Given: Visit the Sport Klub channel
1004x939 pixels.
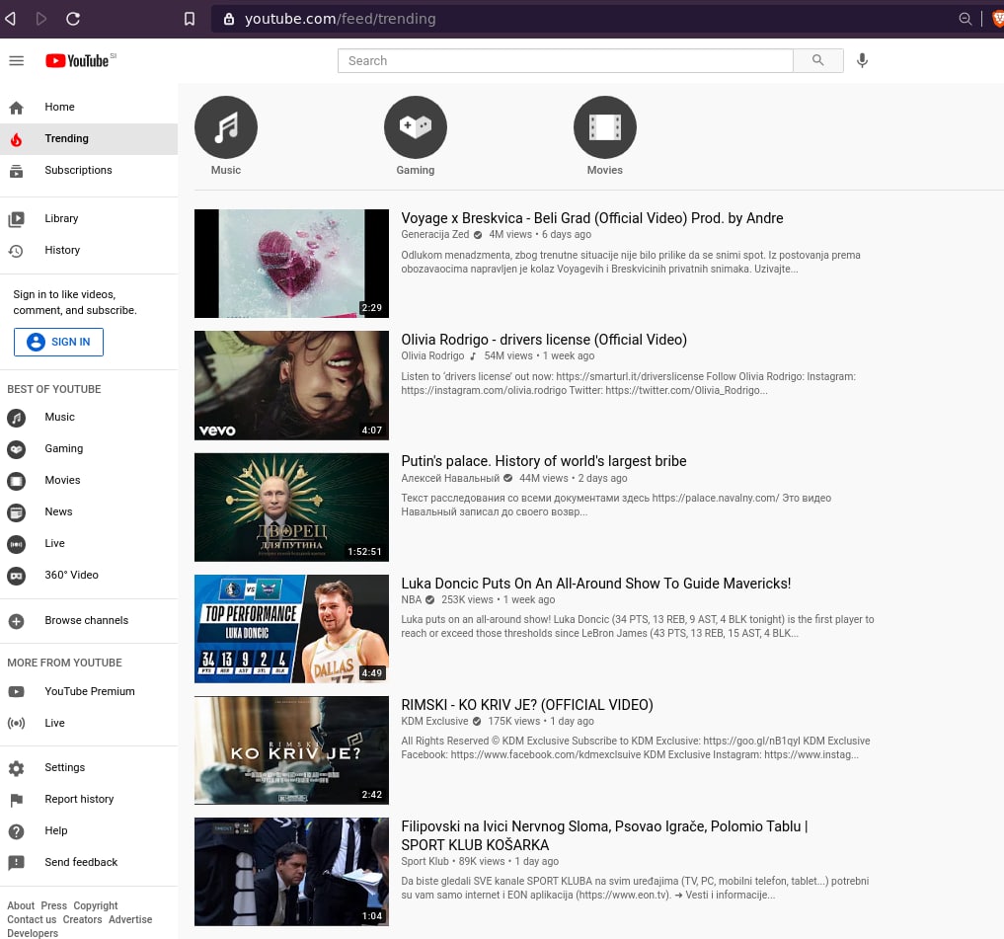Looking at the screenshot, I should tap(425, 862).
